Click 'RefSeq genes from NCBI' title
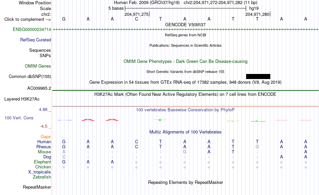The height and width of the screenshot is (195, 319). click(x=185, y=35)
